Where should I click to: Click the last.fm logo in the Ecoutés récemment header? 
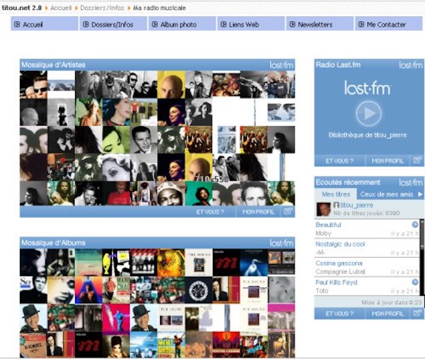[411, 182]
